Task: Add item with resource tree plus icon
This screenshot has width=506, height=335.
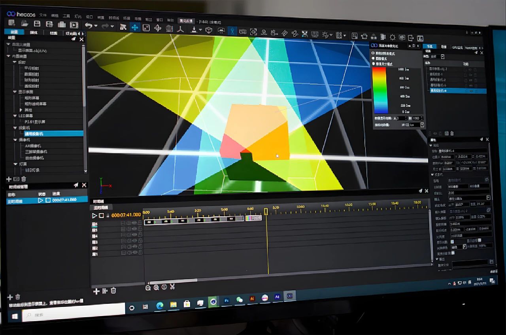Action: (x=9, y=179)
